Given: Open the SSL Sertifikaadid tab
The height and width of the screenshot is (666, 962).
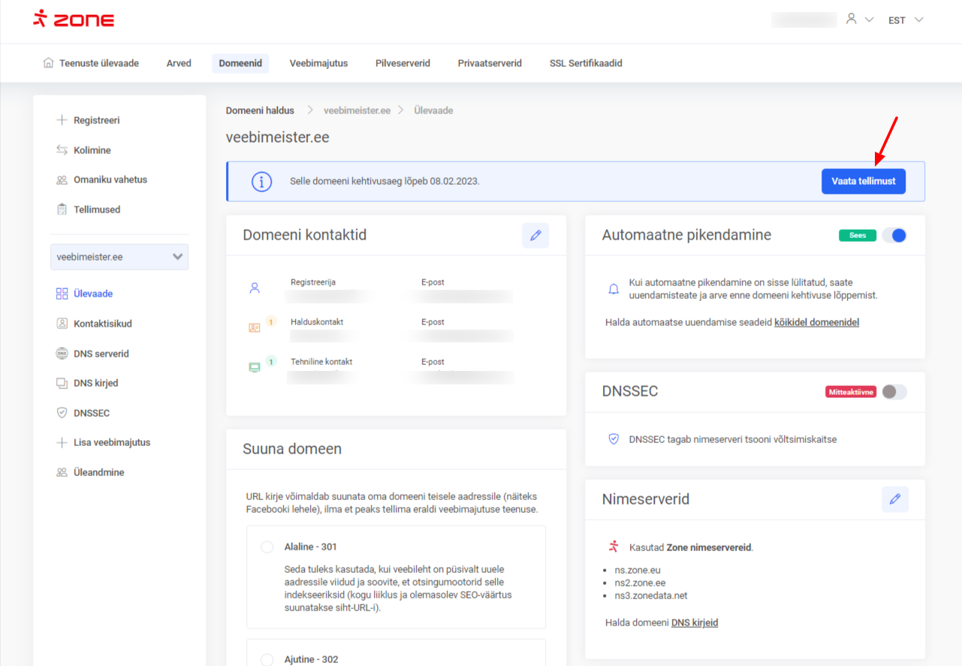Looking at the screenshot, I should click(586, 63).
